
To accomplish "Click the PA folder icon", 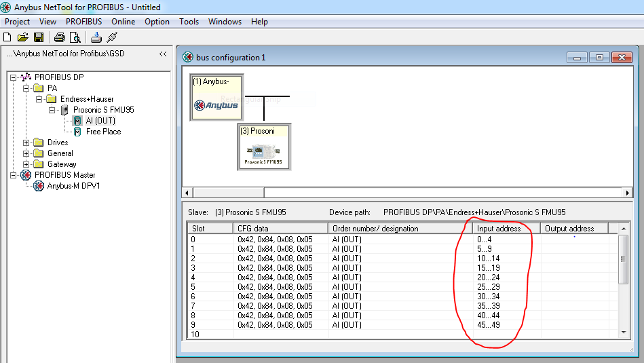I will [x=39, y=88].
